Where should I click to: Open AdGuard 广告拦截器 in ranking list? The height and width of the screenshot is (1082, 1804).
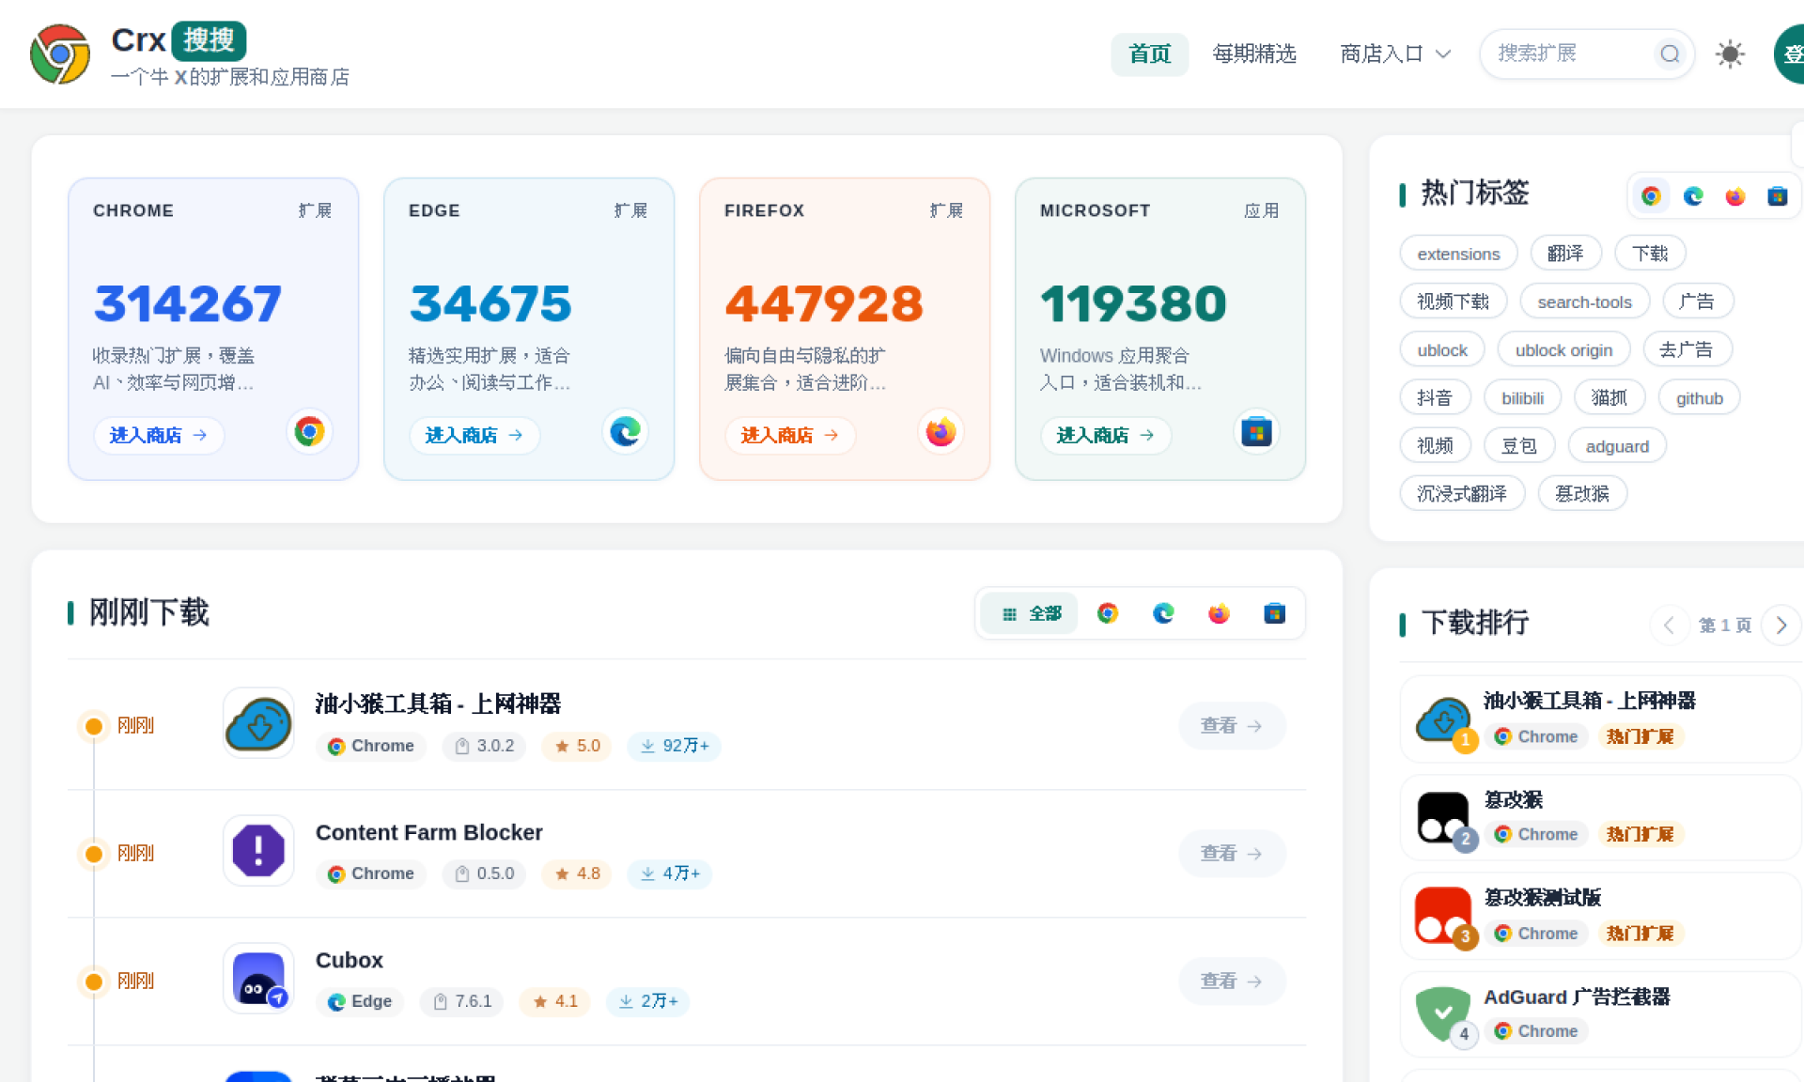click(x=1600, y=1013)
